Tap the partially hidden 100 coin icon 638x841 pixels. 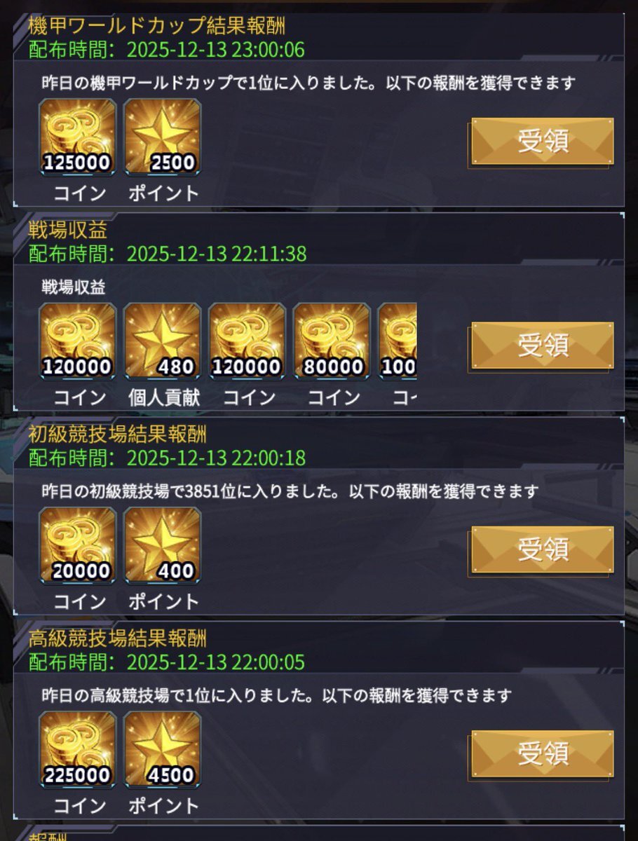pos(398,341)
